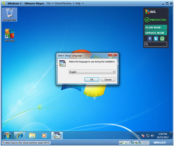Select the AVG 2013 desktop shortcut
174x146 pixels.
pyautogui.click(x=9, y=35)
